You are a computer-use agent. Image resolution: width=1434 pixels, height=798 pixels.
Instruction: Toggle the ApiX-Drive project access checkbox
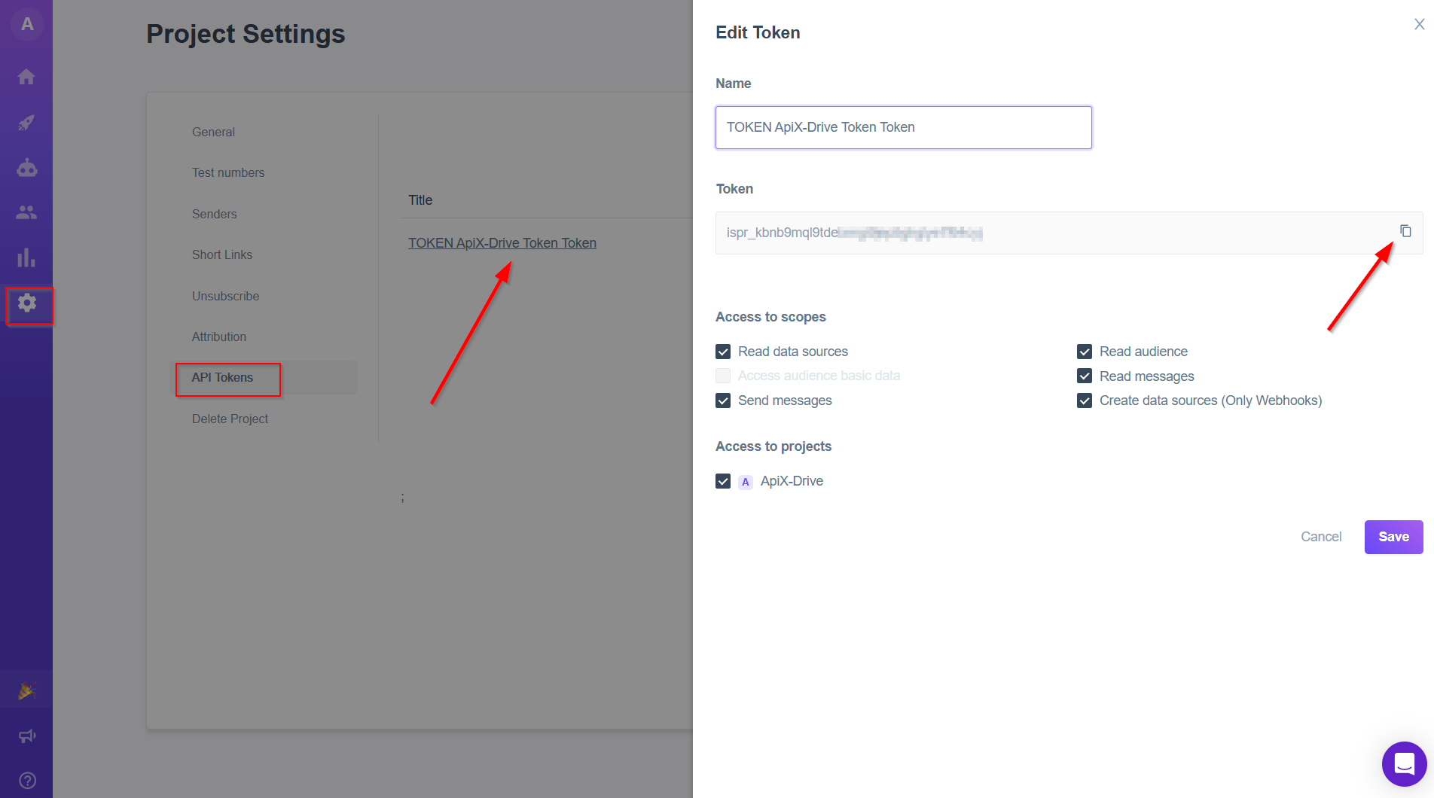(723, 481)
